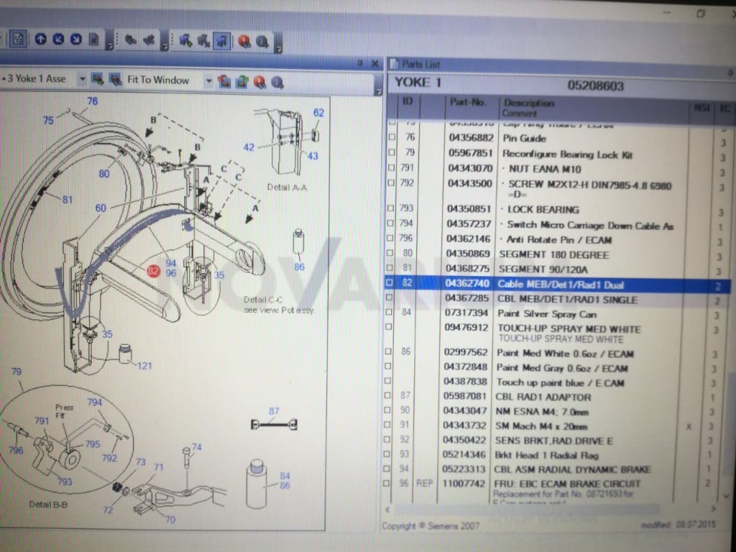Click callout 121 next to the small jar
This screenshot has height=552, width=736.
144,366
